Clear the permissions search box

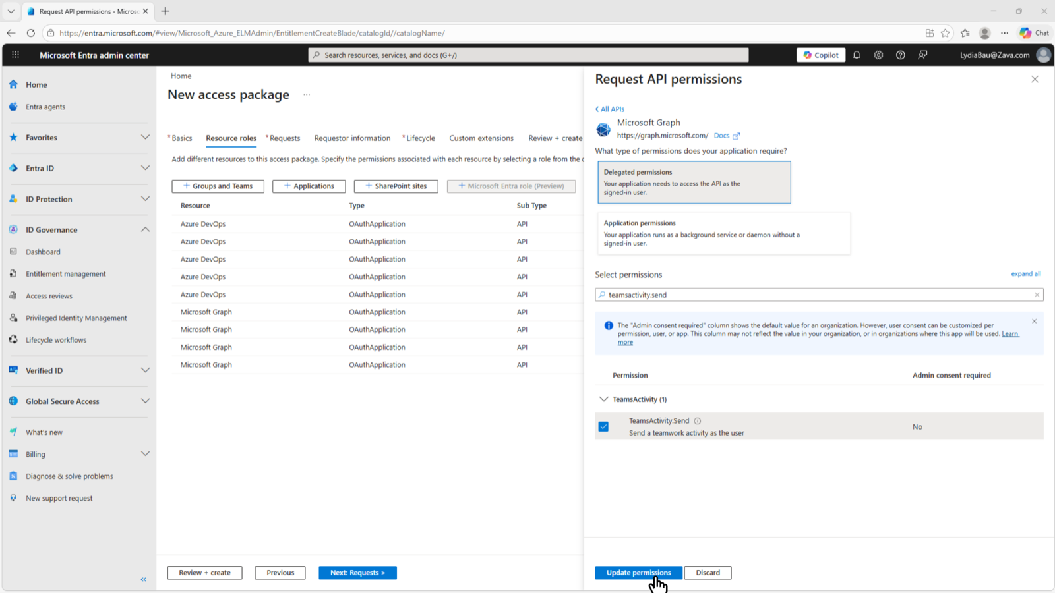tap(1037, 295)
